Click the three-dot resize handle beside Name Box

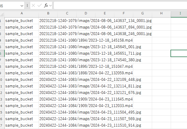click(27, 5)
